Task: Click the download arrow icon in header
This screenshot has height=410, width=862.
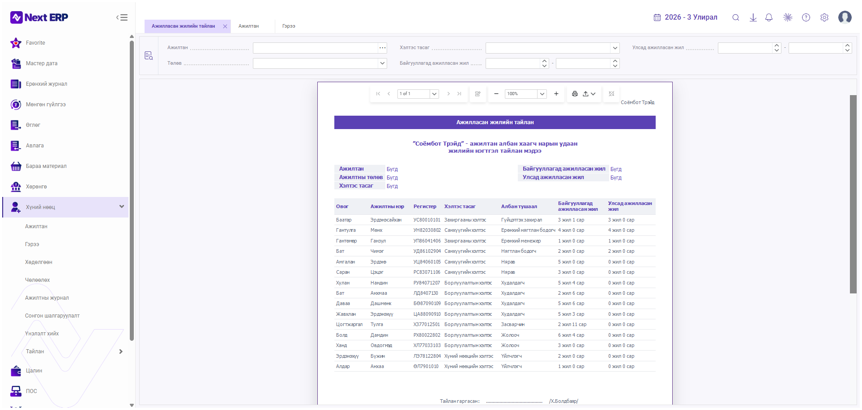Action: point(753,17)
